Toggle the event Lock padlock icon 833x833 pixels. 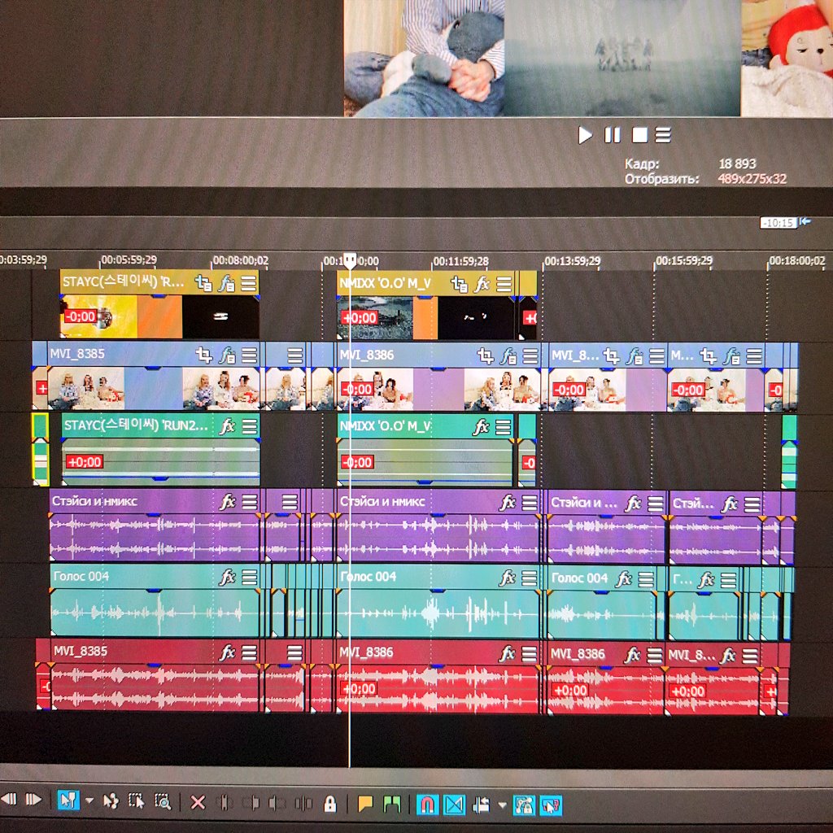[330, 804]
